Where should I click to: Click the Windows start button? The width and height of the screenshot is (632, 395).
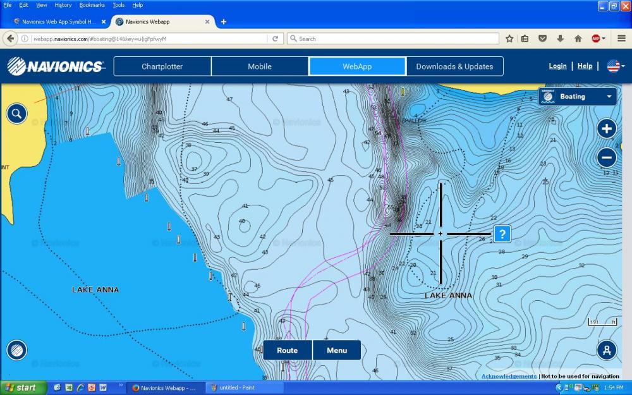coord(22,388)
